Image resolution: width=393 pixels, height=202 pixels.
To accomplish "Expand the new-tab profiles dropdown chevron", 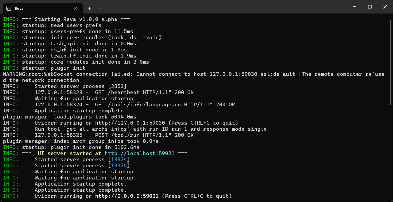I will coord(99,8).
